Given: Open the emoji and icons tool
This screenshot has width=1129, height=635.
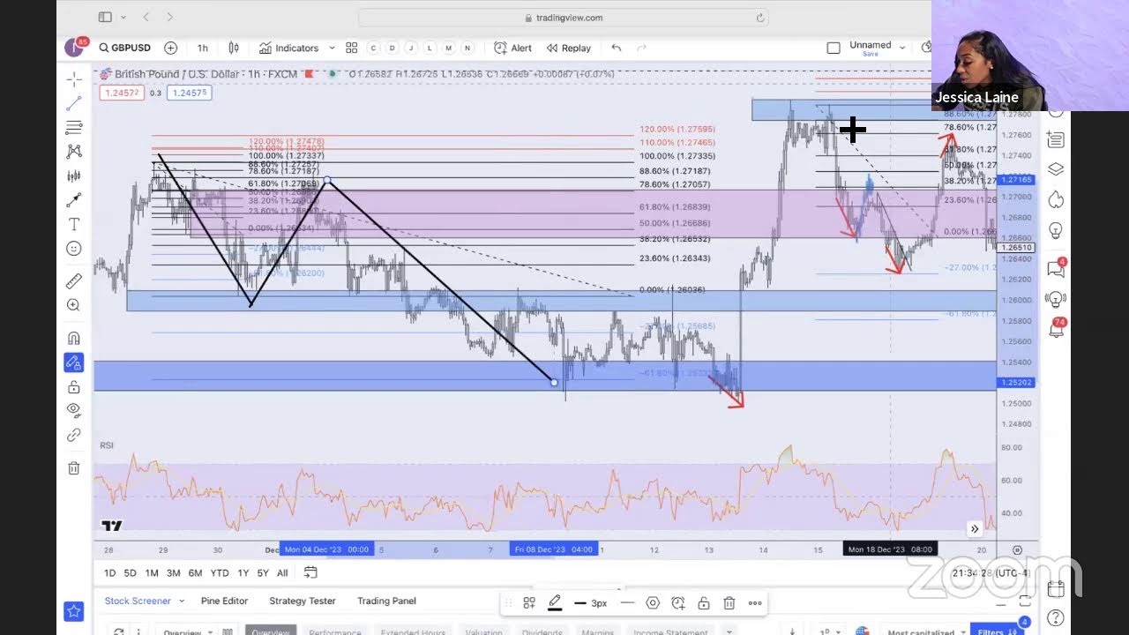Looking at the screenshot, I should tap(74, 250).
